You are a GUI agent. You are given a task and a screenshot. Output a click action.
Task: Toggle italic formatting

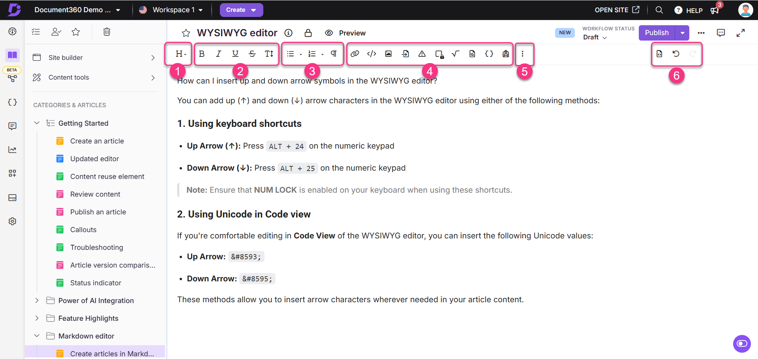pyautogui.click(x=218, y=54)
